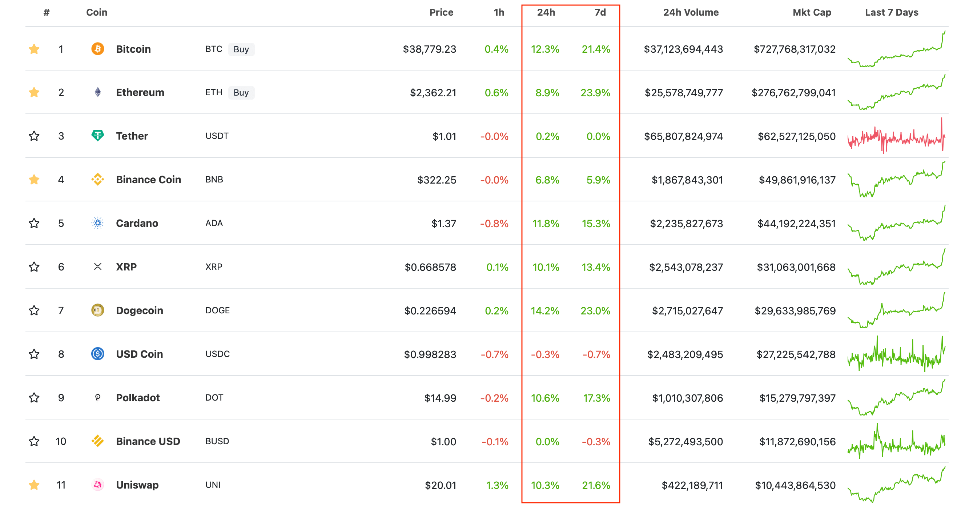Click the Bitcoin orange logo icon

[98, 49]
